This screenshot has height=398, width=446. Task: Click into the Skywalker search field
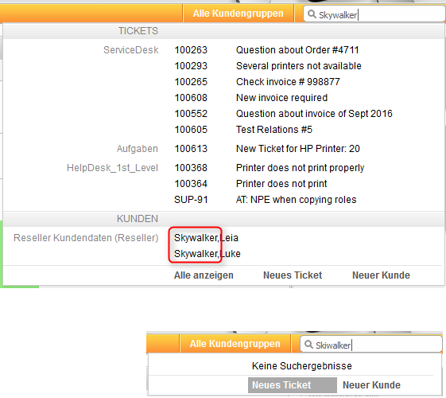(374, 14)
